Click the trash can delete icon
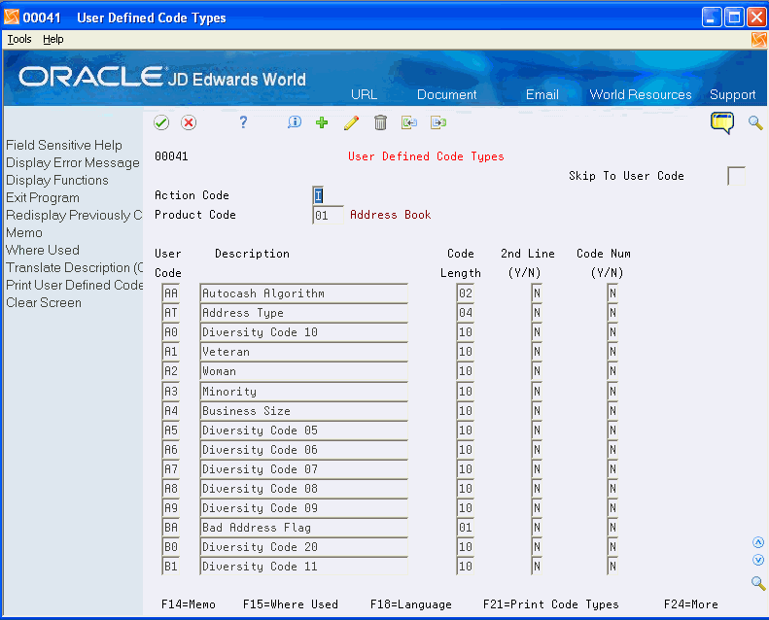 [380, 122]
